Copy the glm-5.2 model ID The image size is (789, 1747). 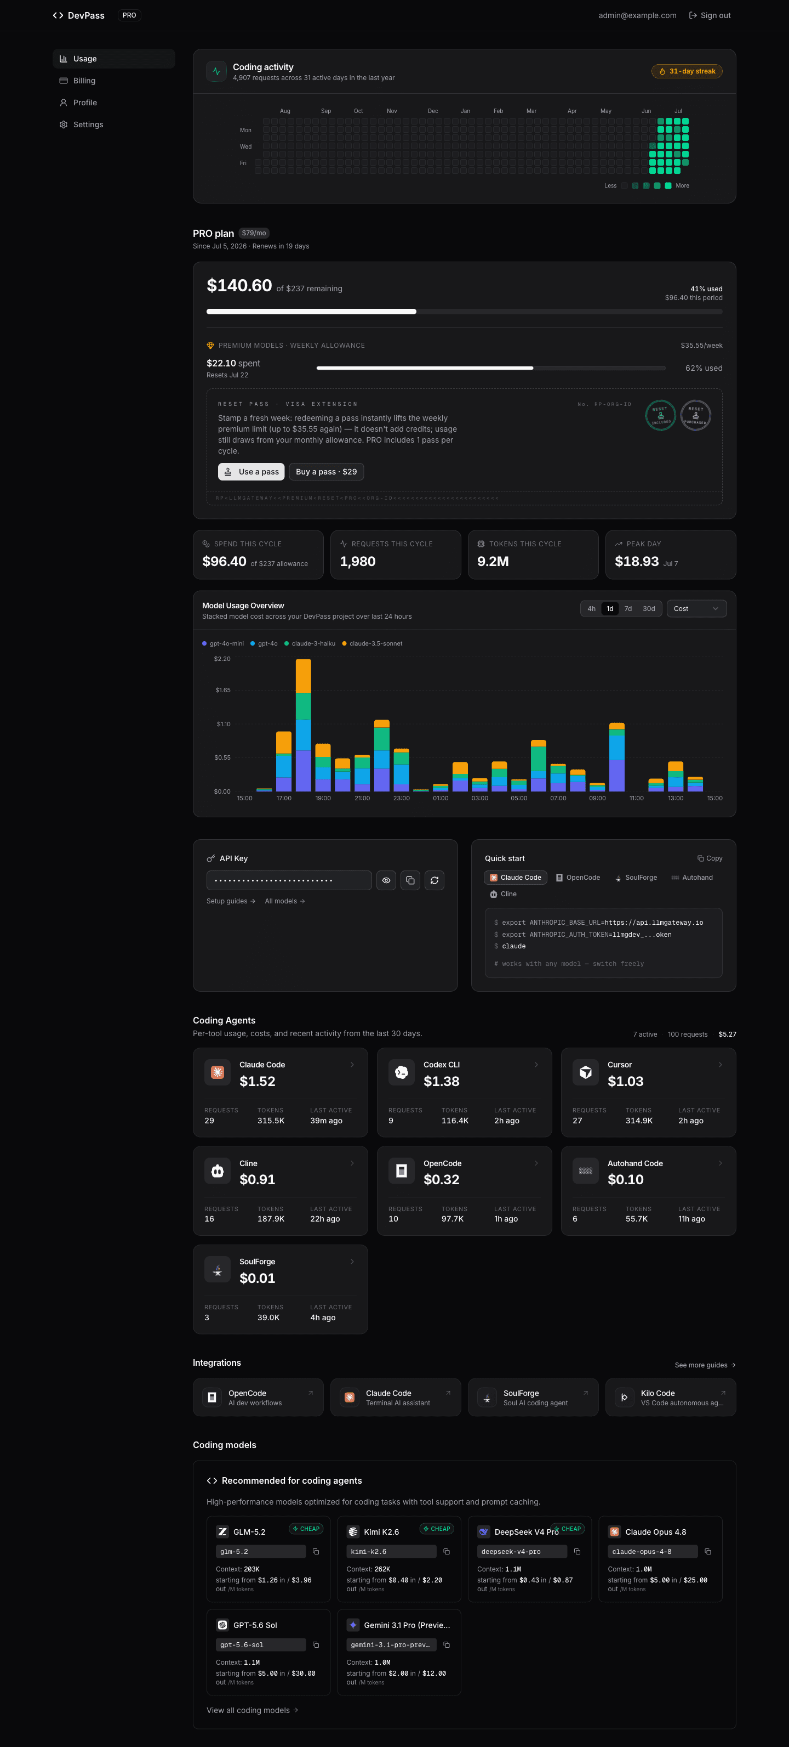[x=316, y=1552]
